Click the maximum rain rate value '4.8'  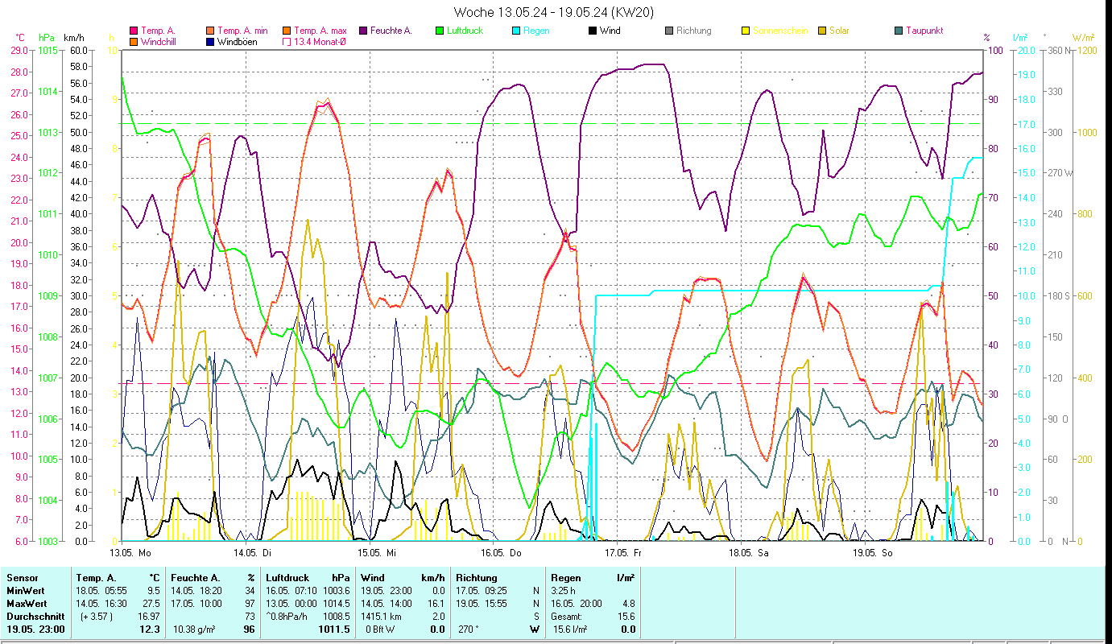tap(629, 604)
